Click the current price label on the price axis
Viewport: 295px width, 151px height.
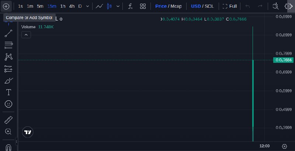[x=283, y=60]
